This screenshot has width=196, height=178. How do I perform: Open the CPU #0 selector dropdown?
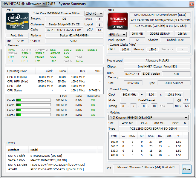[94, 14]
